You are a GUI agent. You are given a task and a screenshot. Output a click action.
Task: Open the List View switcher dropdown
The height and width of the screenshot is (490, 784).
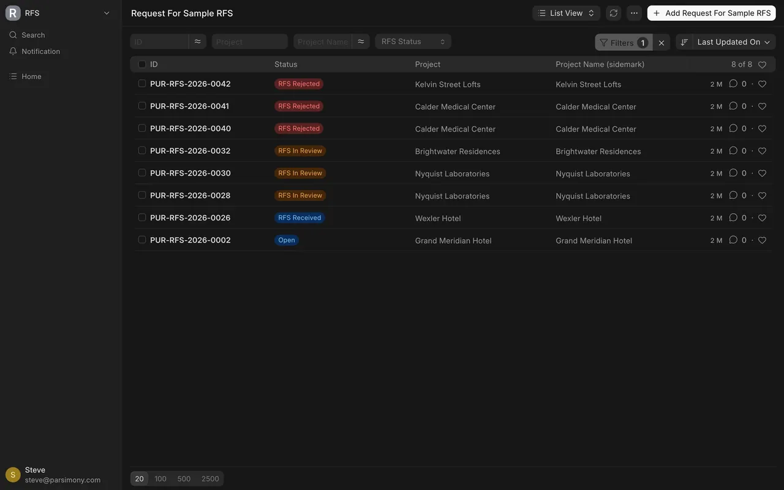click(566, 13)
